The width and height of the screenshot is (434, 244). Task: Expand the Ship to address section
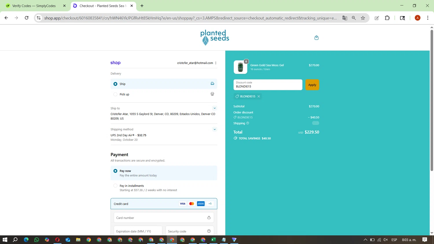tap(215, 108)
